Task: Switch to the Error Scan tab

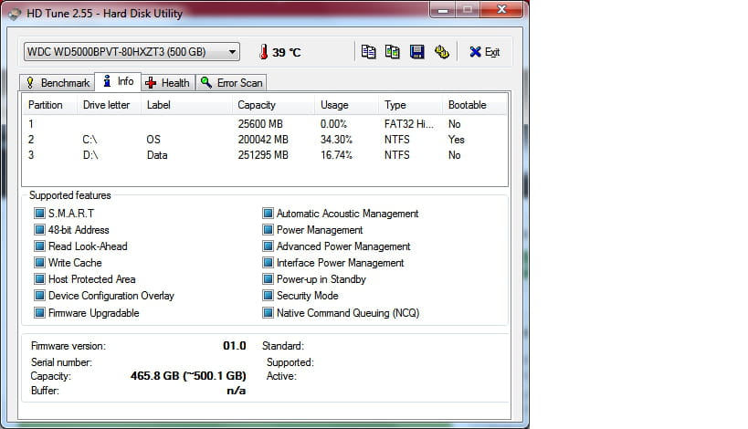Action: tap(231, 82)
